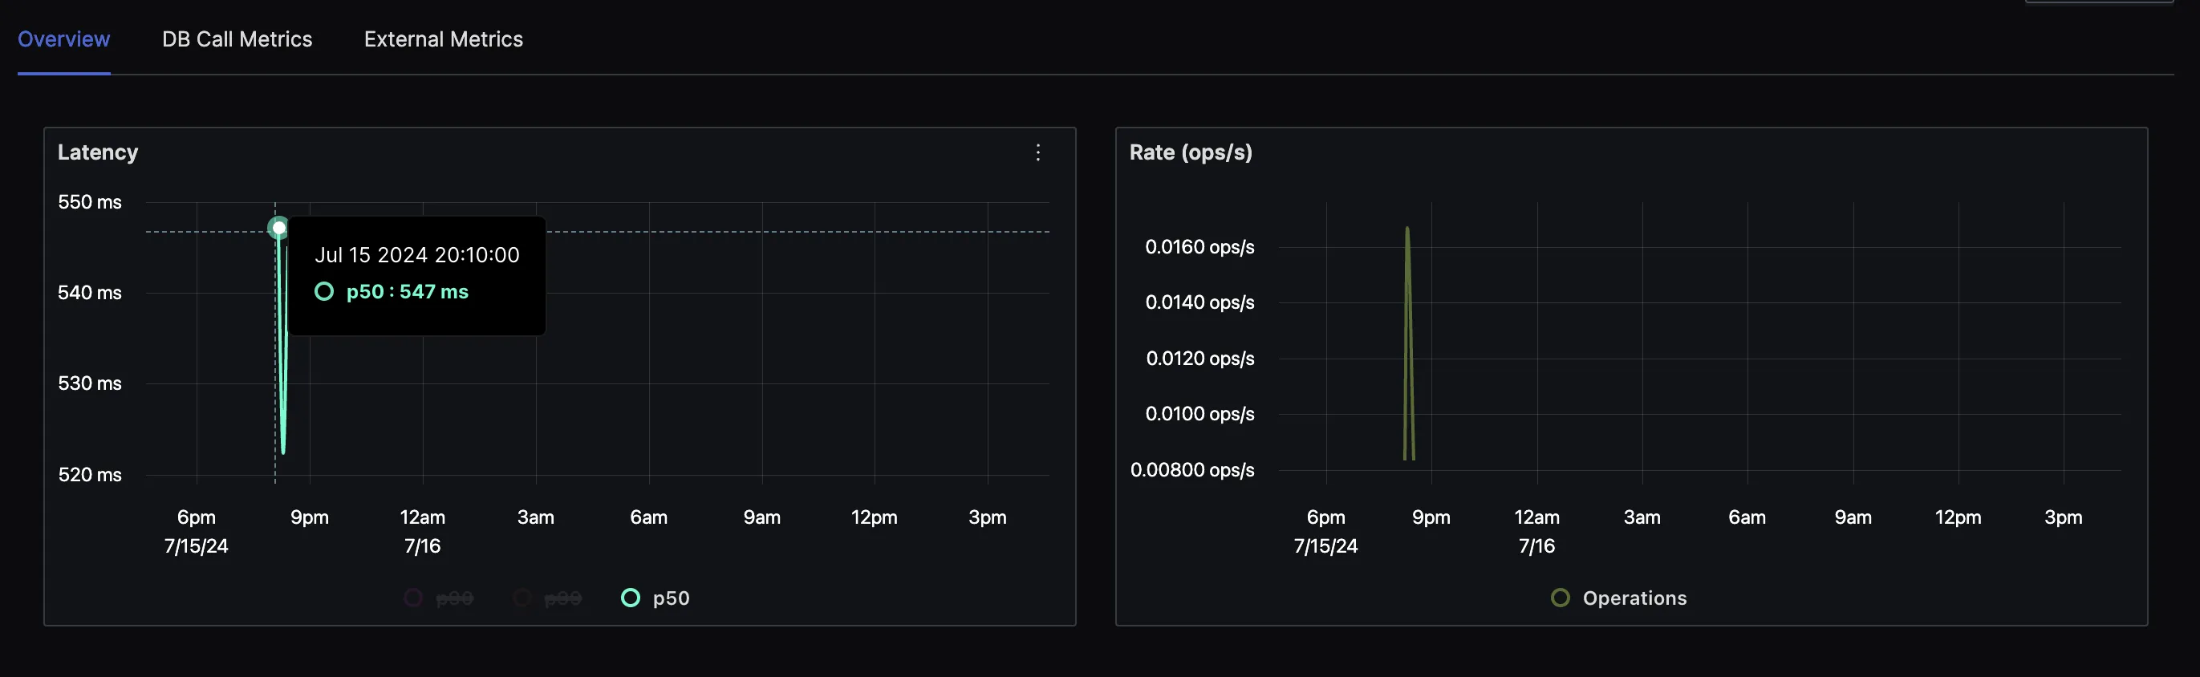Click the '6am' label on Rate chart
Screen dimensions: 2200x677
click(x=1747, y=517)
